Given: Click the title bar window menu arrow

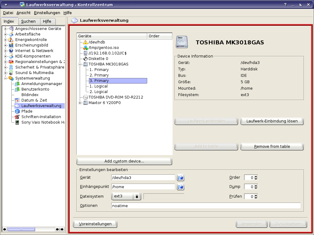Looking at the screenshot, I should (x=6, y=5).
